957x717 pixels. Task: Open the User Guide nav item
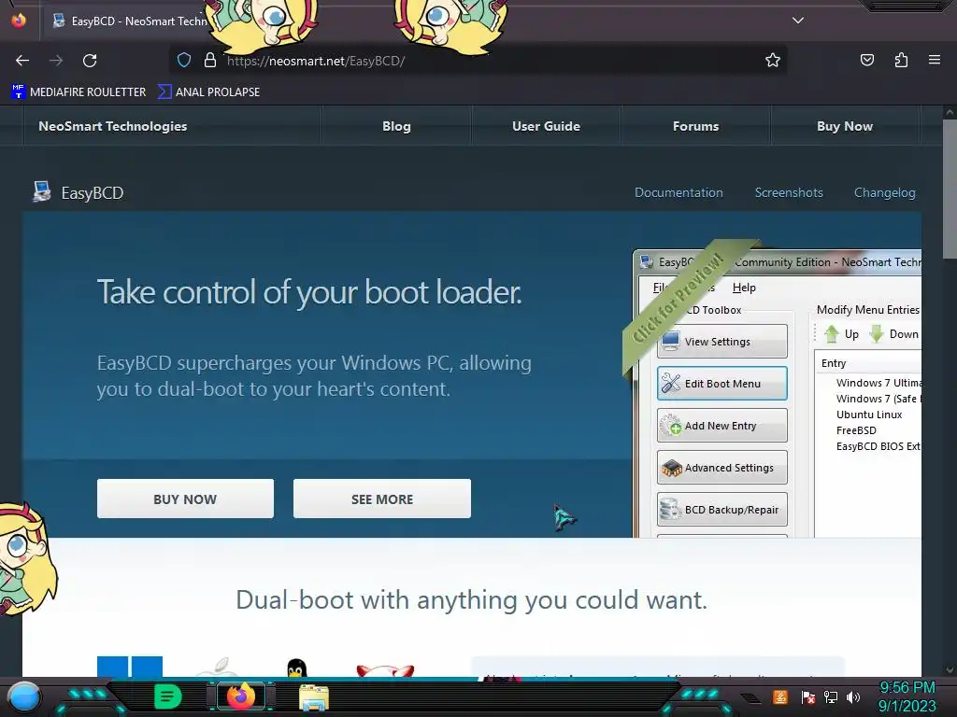click(x=546, y=126)
